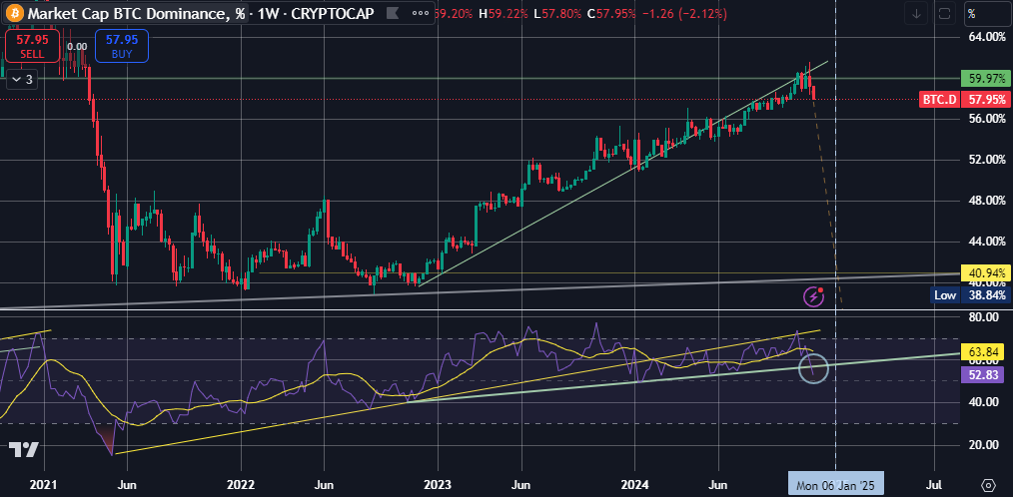Click the Jul label on time axis
The height and width of the screenshot is (497, 1013).
934,484
